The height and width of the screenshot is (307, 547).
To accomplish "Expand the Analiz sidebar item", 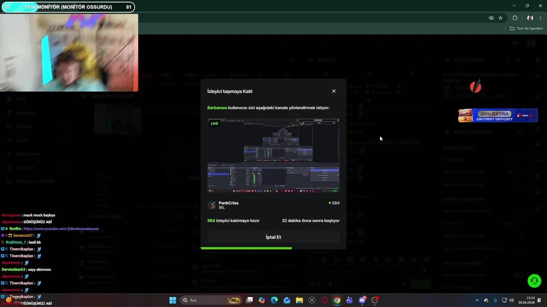I will 36,140.
